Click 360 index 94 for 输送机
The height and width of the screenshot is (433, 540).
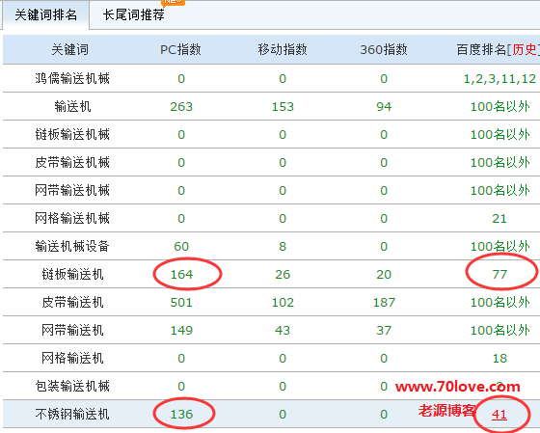(x=384, y=106)
